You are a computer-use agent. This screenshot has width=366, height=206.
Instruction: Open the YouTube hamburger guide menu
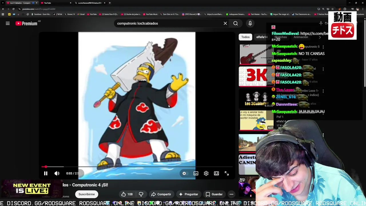[8, 23]
